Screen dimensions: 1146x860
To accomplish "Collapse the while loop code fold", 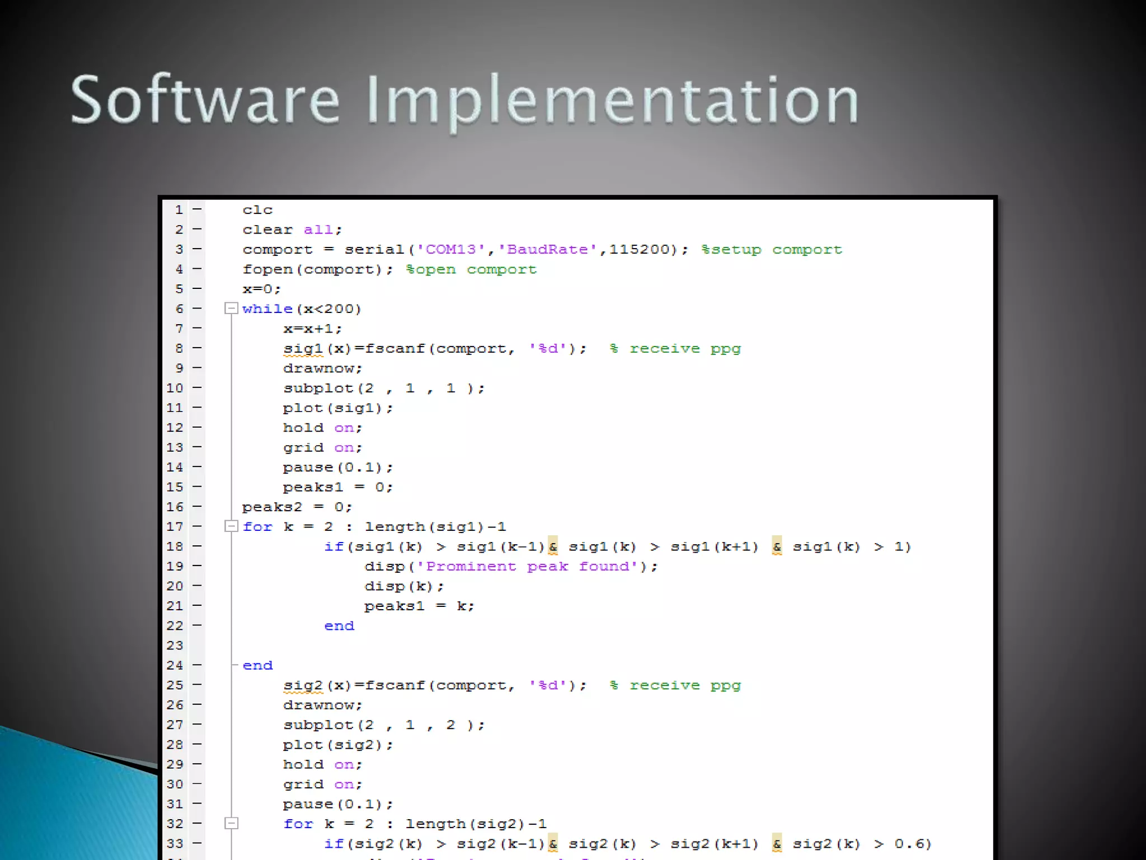I will tap(231, 309).
